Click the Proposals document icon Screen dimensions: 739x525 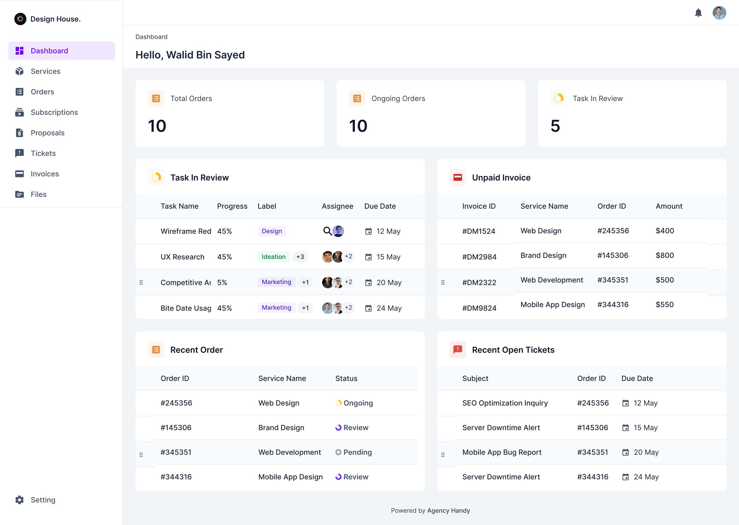point(20,133)
